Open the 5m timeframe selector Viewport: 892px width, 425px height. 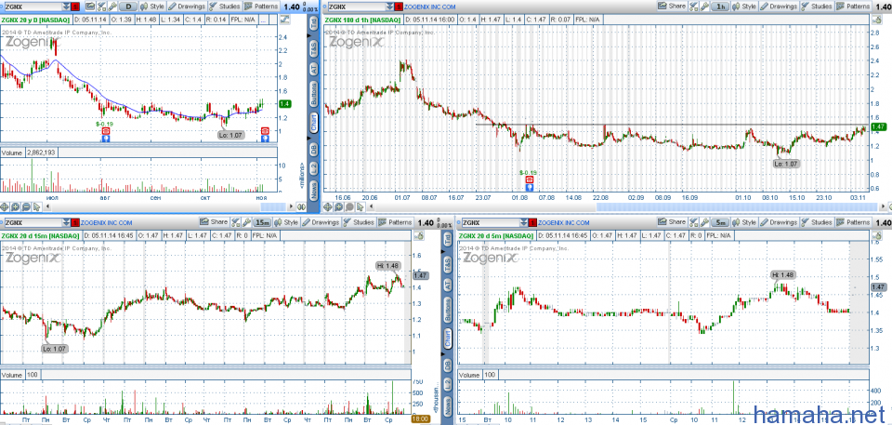[721, 223]
